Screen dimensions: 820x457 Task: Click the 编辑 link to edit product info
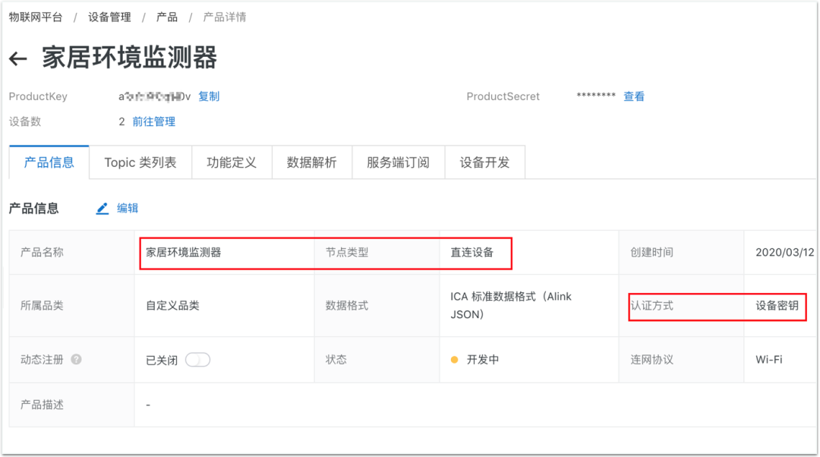click(128, 209)
